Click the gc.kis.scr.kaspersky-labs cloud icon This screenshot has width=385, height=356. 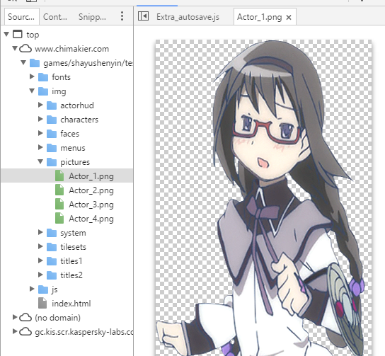coord(25,332)
